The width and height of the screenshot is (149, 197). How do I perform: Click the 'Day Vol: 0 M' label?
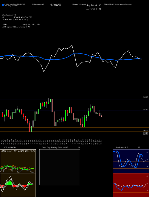point(94,9)
